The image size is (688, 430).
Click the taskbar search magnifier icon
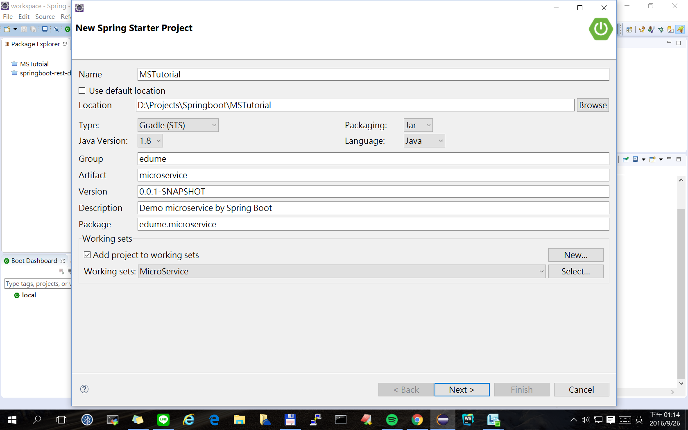37,420
